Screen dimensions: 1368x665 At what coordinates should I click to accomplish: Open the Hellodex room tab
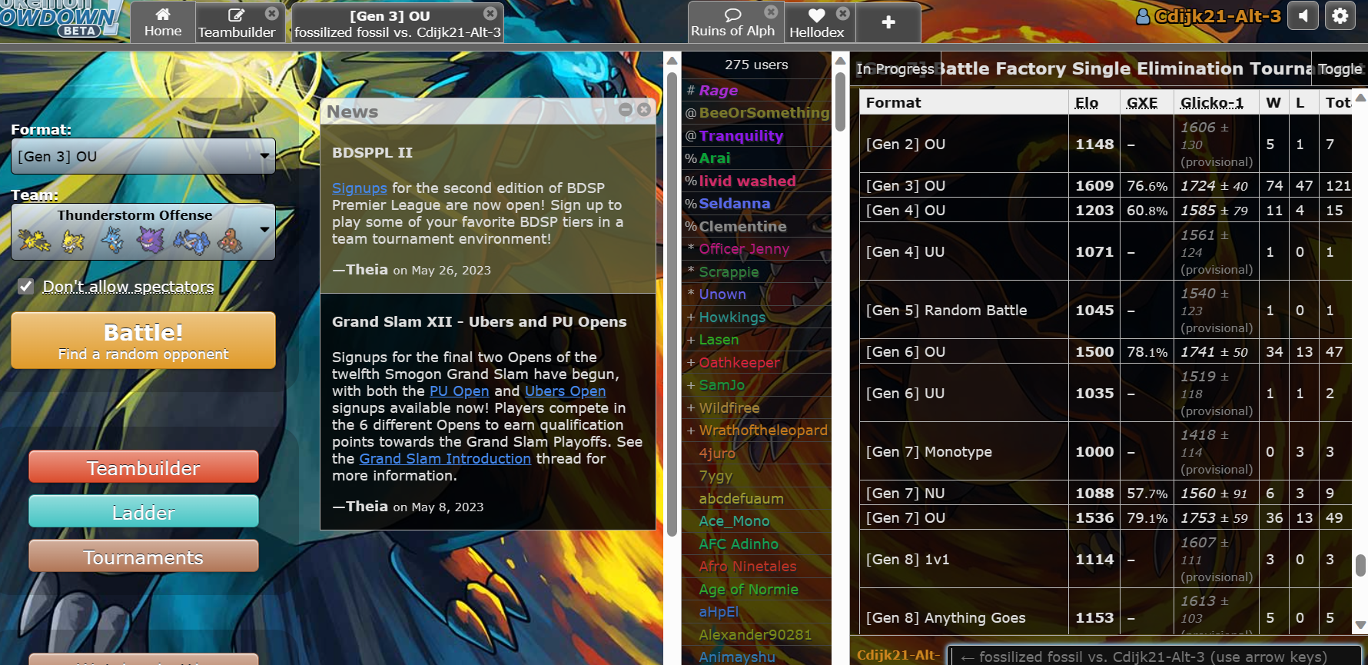click(x=816, y=22)
